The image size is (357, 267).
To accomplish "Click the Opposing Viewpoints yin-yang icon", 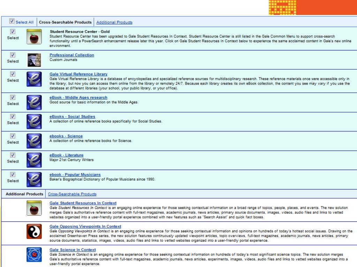I will tap(34, 231).
